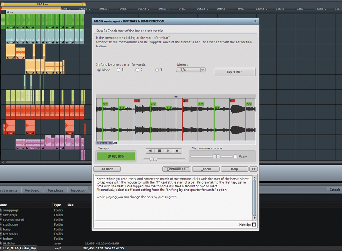The width and height of the screenshot is (342, 251).
Task: Collapse the tips panel with << button
Action: coord(254,169)
